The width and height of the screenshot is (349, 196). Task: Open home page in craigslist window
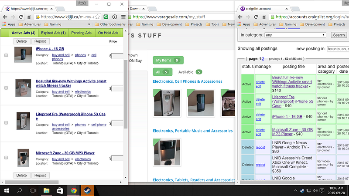(264, 17)
